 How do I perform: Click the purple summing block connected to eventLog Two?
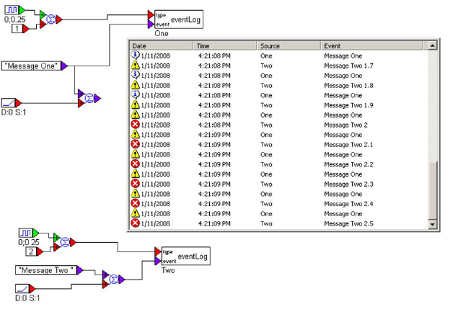[114, 280]
